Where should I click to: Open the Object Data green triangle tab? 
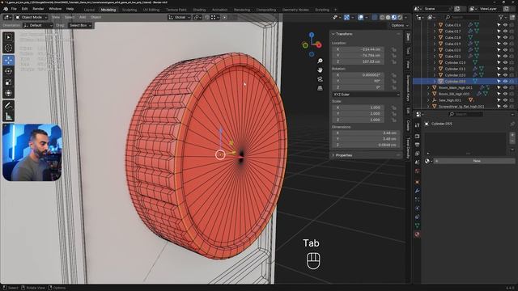(418, 226)
